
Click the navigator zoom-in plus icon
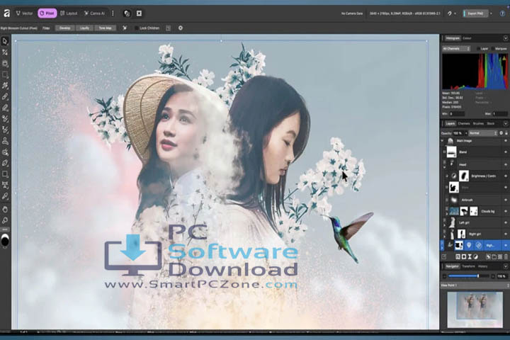493,276
